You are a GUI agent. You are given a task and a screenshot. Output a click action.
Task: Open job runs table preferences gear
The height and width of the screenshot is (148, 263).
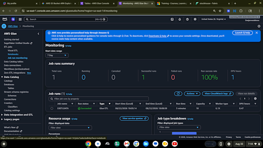click(x=255, y=99)
